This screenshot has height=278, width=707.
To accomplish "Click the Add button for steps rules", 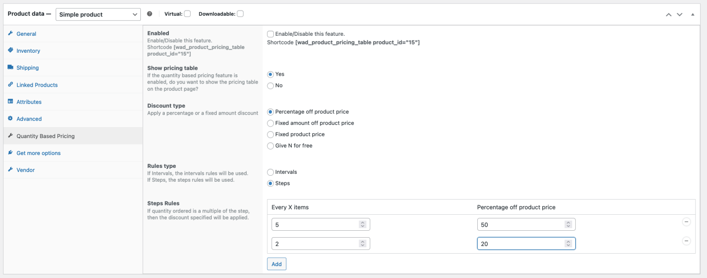I will tap(276, 264).
